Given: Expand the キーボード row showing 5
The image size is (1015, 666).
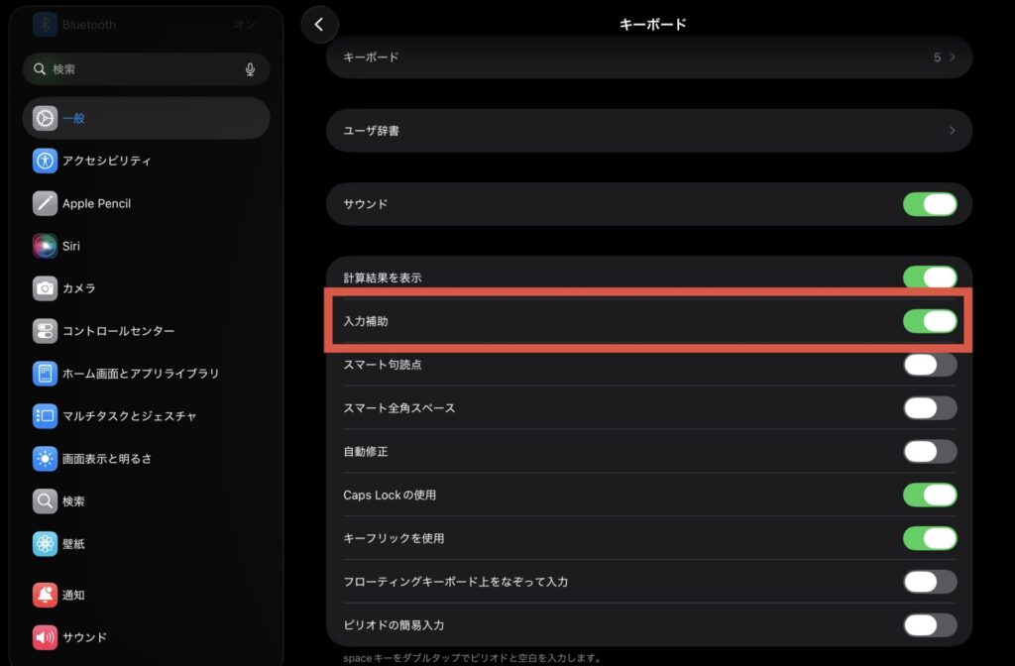Looking at the screenshot, I should (648, 57).
